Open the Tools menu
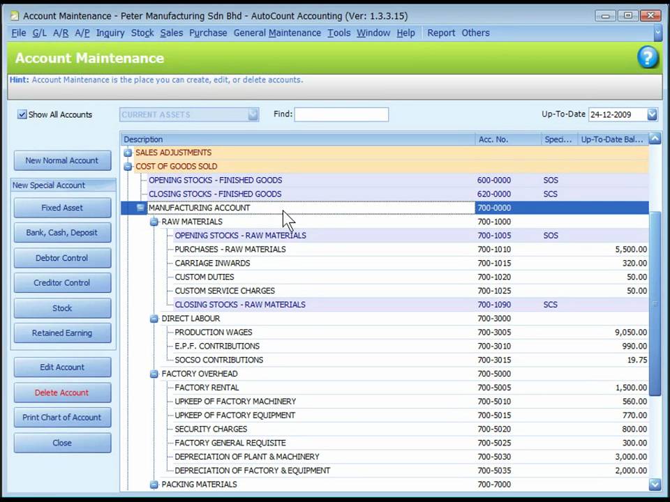Image resolution: width=670 pixels, height=502 pixels. tap(339, 33)
